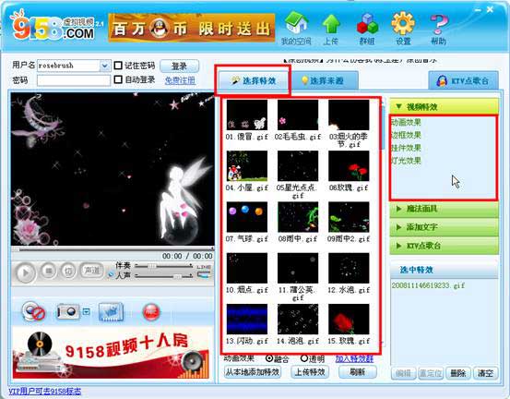Expand the magic mask section
This screenshot has width=510, height=399.
click(x=444, y=209)
